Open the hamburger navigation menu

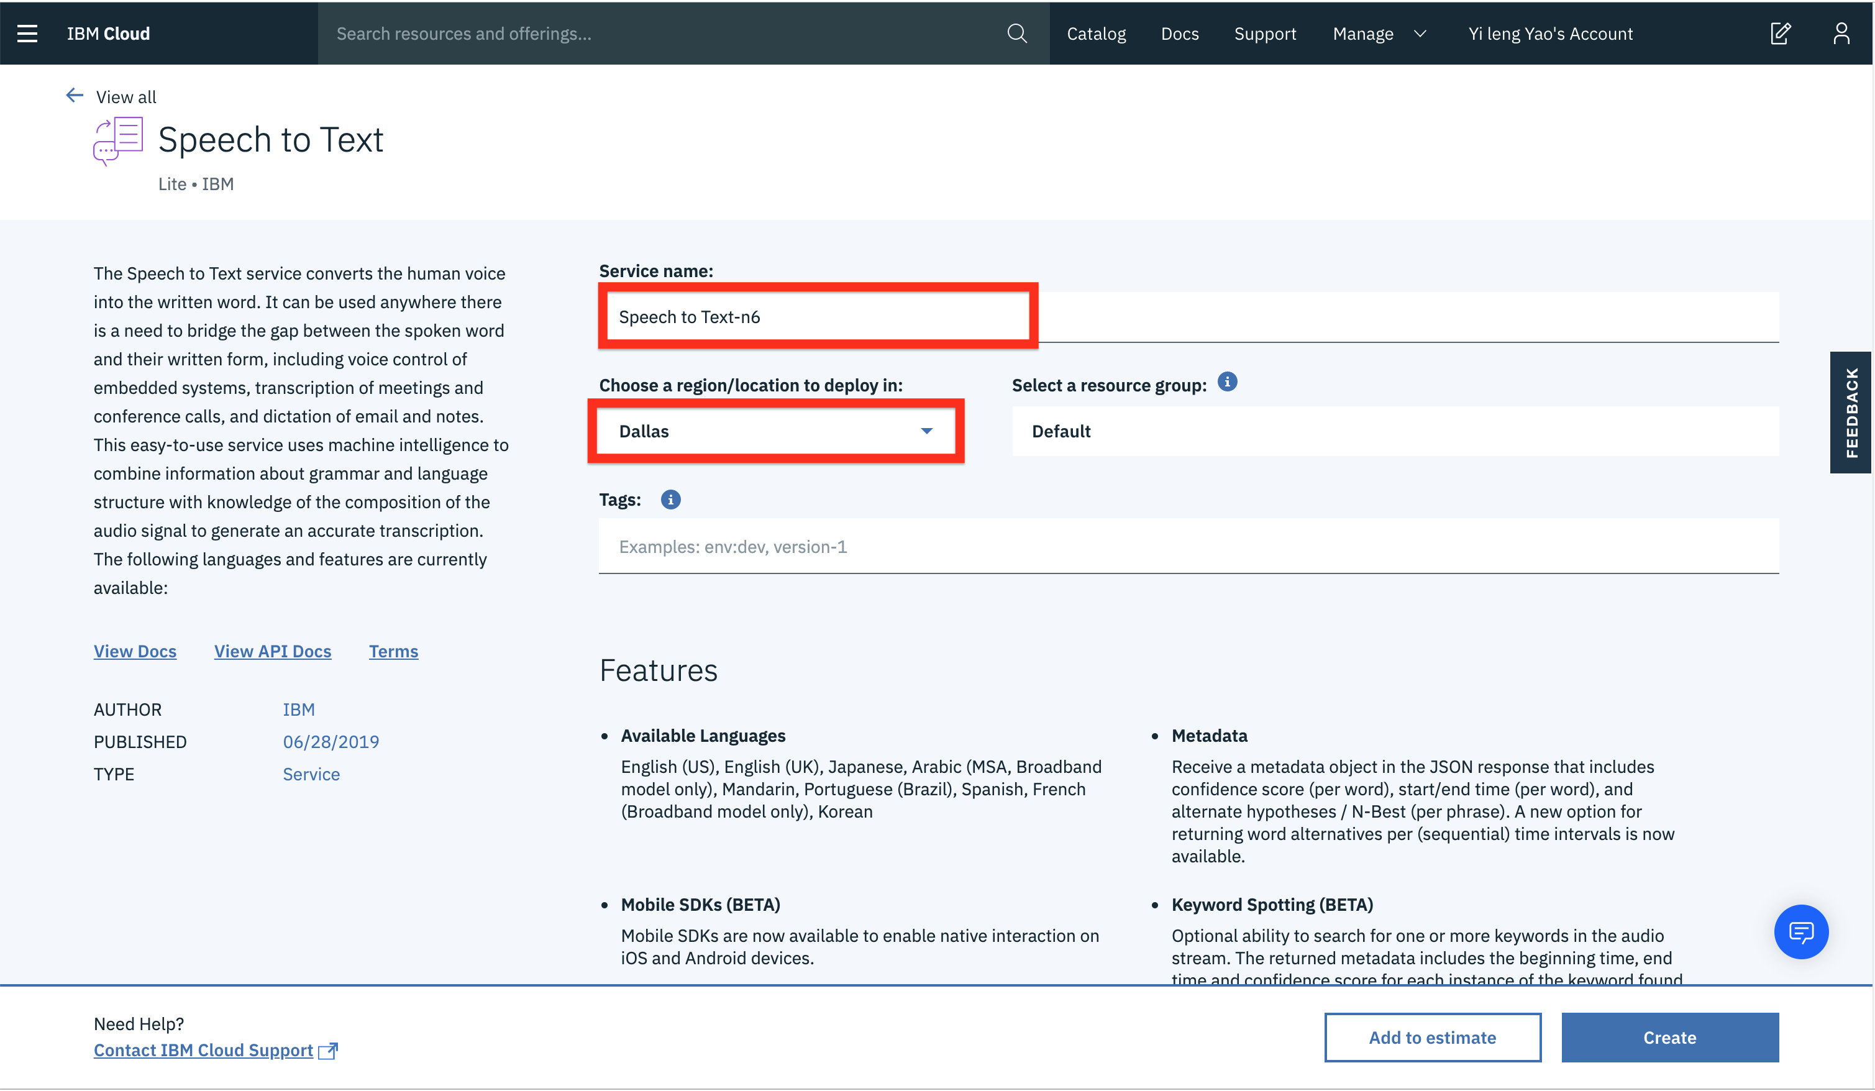27,34
